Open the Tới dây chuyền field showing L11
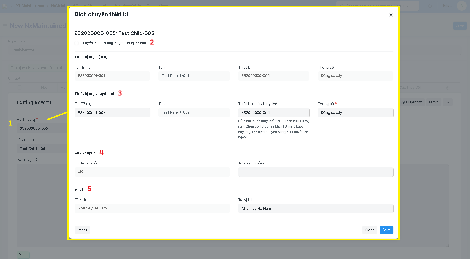The height and width of the screenshot is (259, 470). pos(316,172)
